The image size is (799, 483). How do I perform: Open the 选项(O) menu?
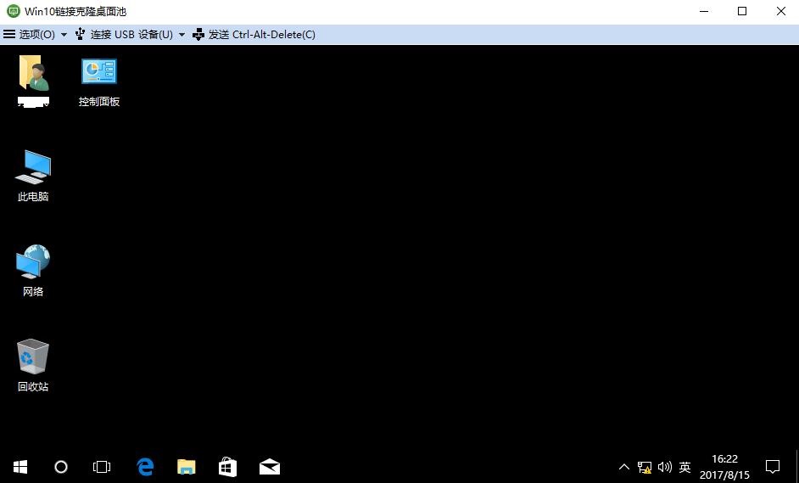pos(35,35)
